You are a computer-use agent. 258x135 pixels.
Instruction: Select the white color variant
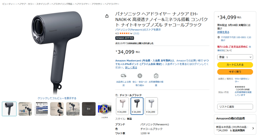151,106
